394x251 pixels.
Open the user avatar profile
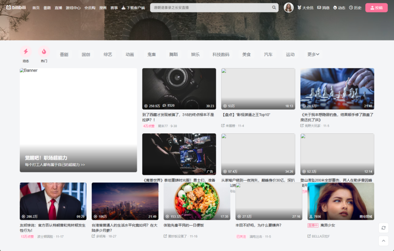289,8
